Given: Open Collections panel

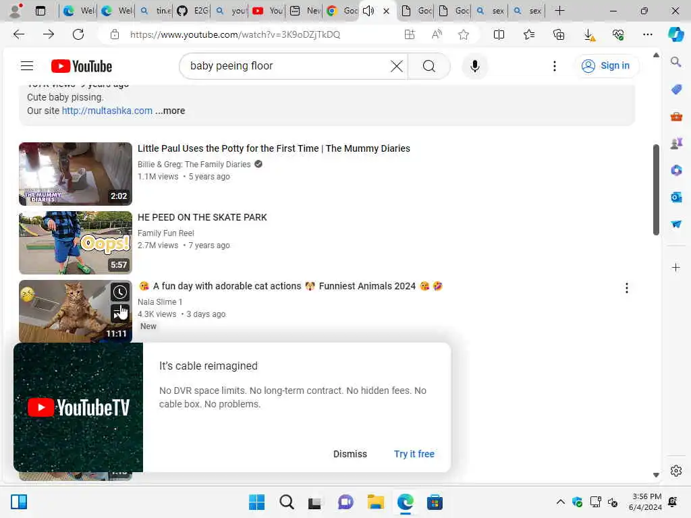Looking at the screenshot, I should point(559,34).
